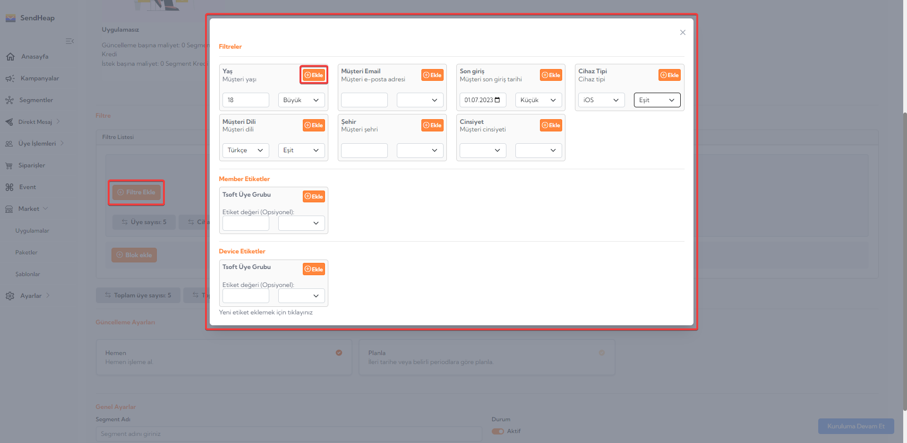Open the Member Etiketler tag operator dropdown
The image size is (907, 443).
coord(301,223)
